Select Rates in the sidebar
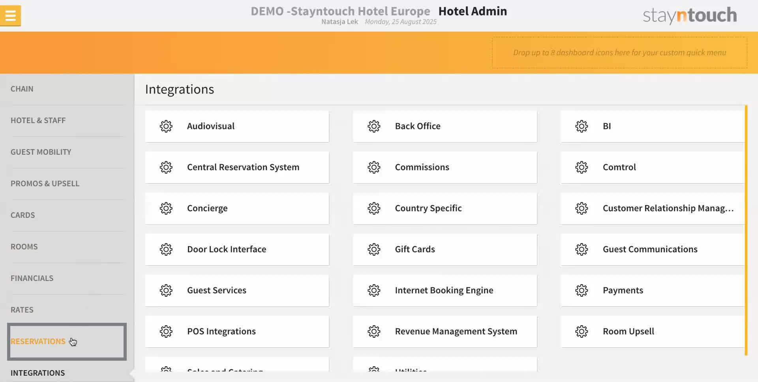 22,310
